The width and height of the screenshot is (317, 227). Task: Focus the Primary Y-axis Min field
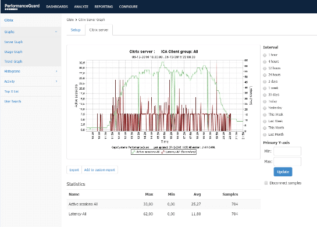pyautogui.click(x=287, y=151)
